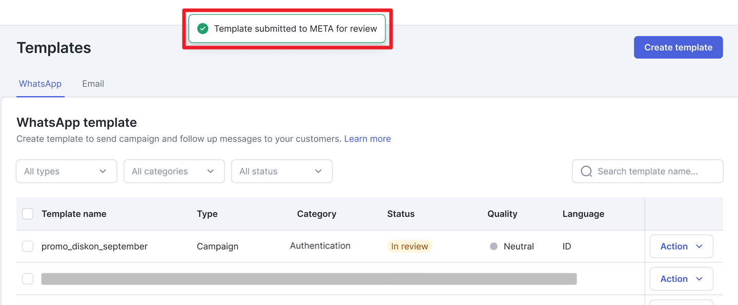Image resolution: width=738 pixels, height=305 pixels.
Task: Click the magnifier icon in the search box
Action: point(586,171)
